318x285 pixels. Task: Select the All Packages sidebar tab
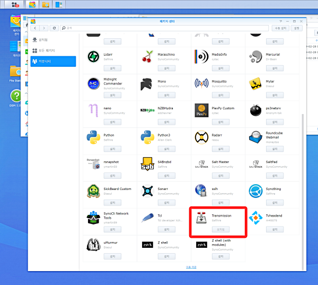tap(53, 50)
